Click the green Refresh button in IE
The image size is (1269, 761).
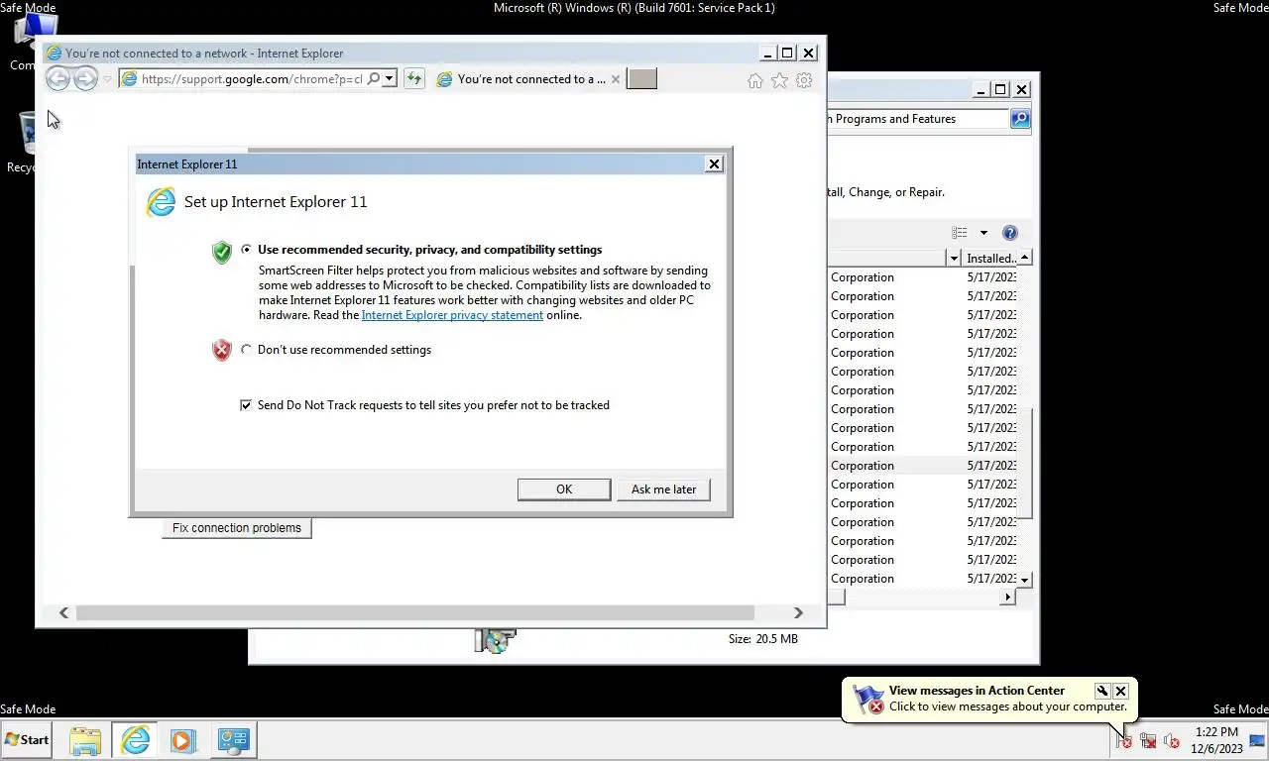point(414,79)
